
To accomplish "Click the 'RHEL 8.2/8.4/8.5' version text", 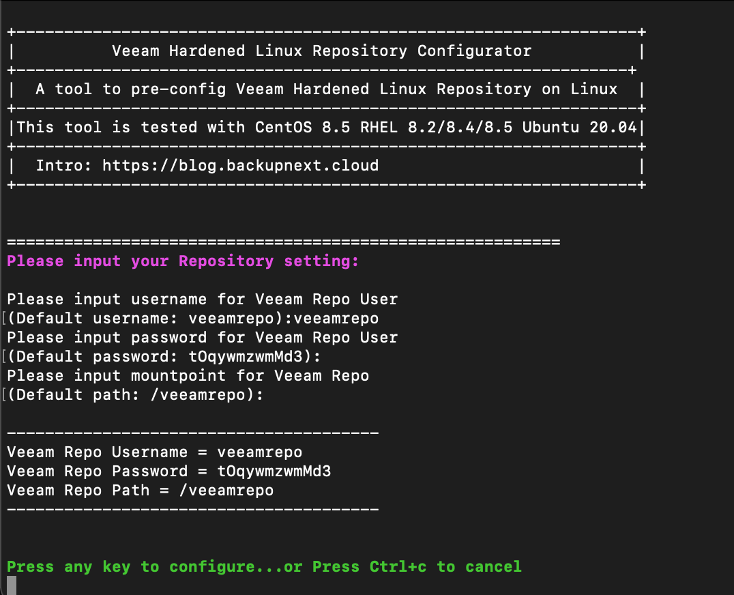I will (437, 128).
